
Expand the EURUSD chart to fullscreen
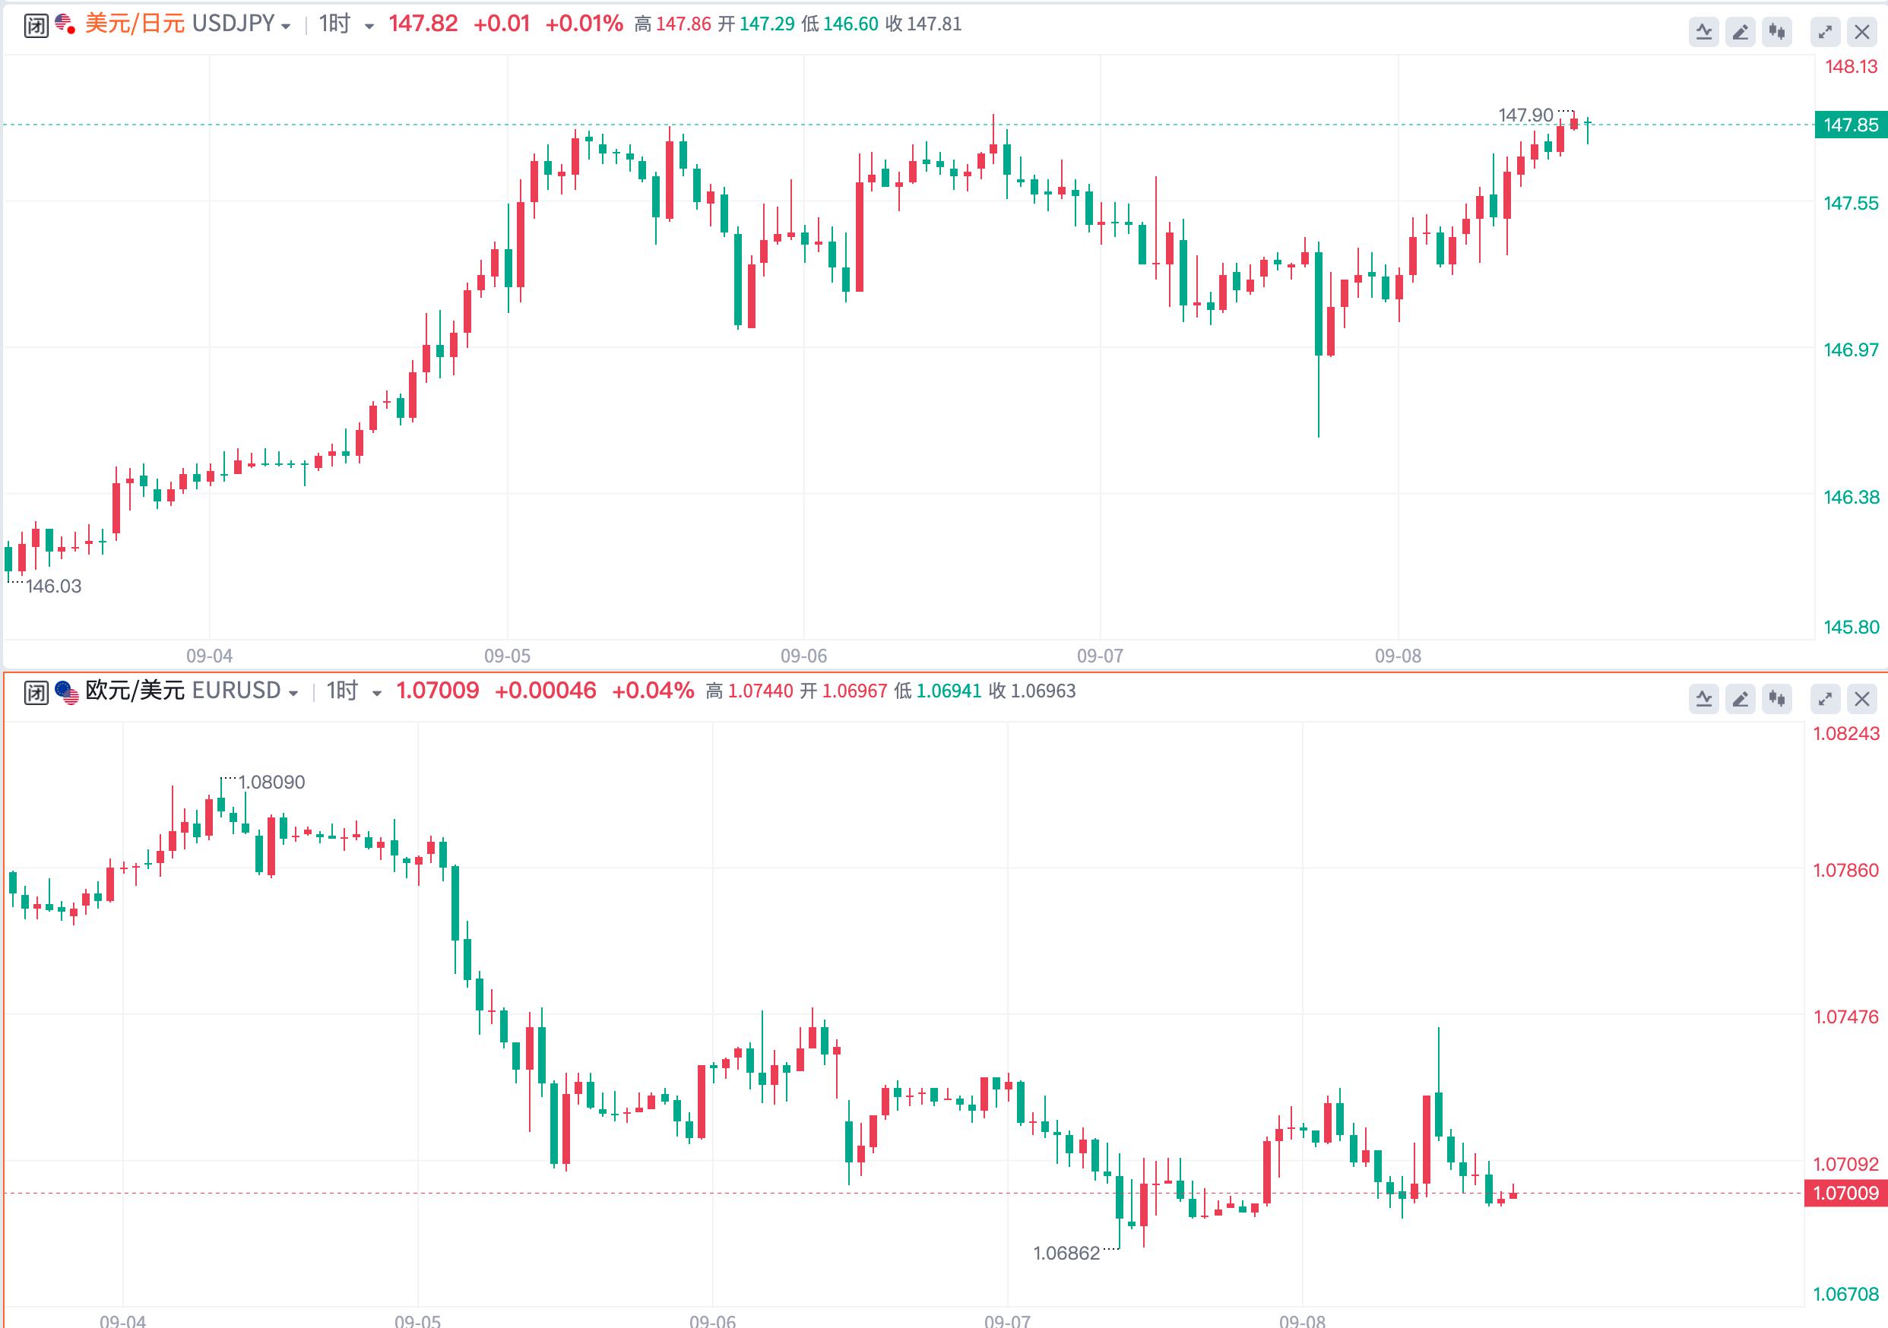pyautogui.click(x=1826, y=700)
